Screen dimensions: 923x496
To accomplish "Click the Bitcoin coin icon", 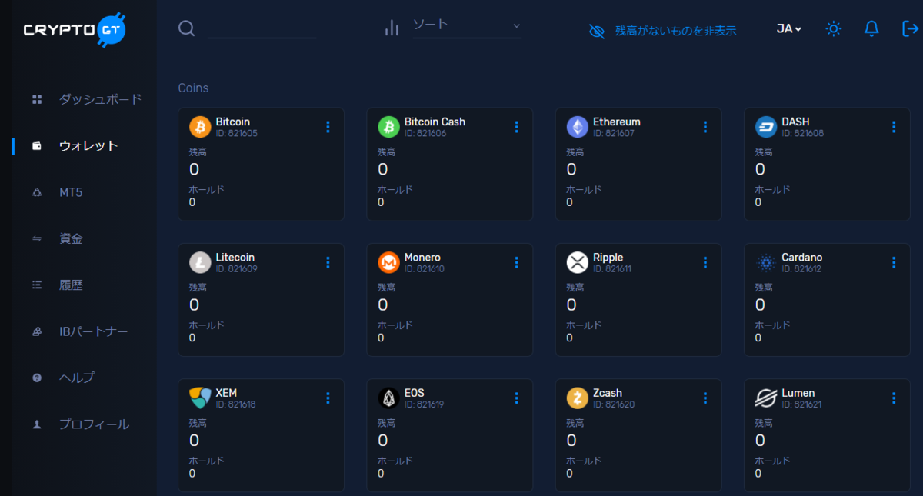I will pos(200,126).
